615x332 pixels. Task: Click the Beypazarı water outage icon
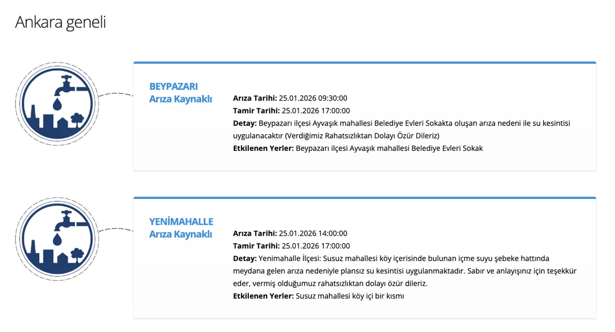click(x=57, y=103)
